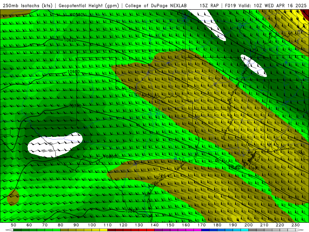Click the 190 knot legend value
The image size is (309, 232).
pos(233,225)
